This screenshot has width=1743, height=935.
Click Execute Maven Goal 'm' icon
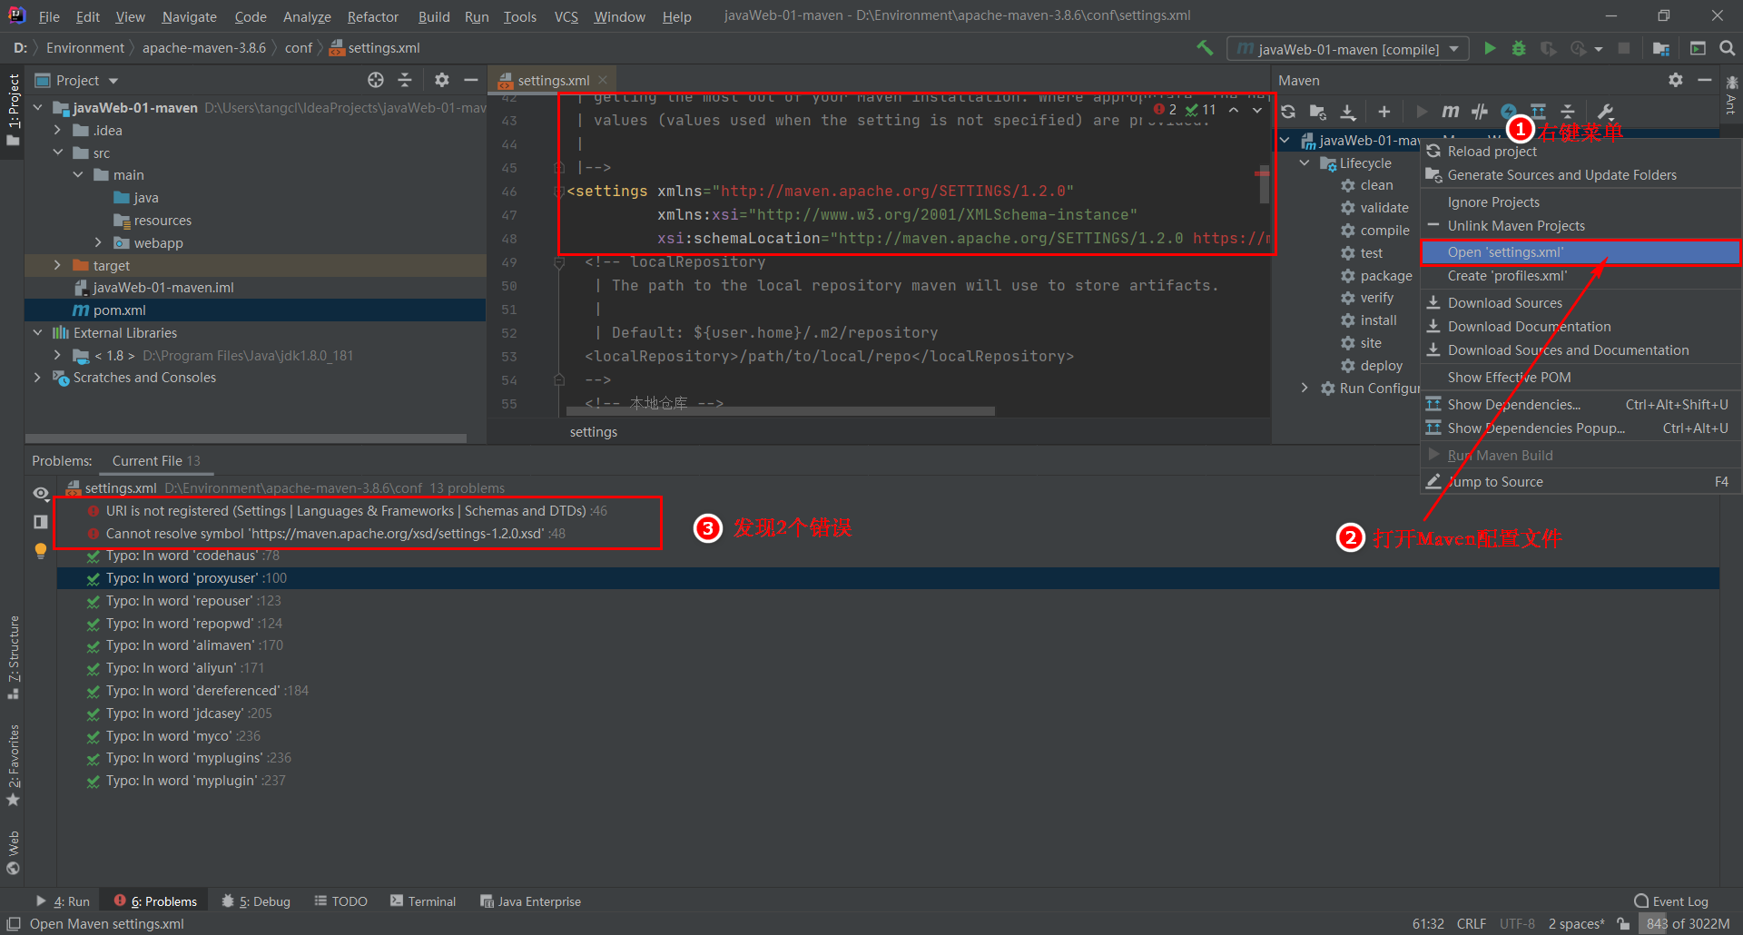(x=1451, y=112)
